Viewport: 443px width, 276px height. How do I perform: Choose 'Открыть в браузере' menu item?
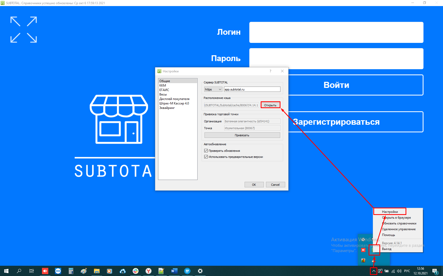tap(398, 218)
